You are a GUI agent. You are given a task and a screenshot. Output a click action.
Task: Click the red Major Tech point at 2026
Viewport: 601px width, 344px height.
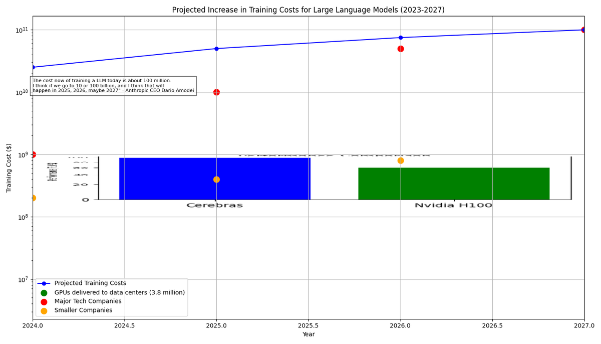(x=401, y=49)
